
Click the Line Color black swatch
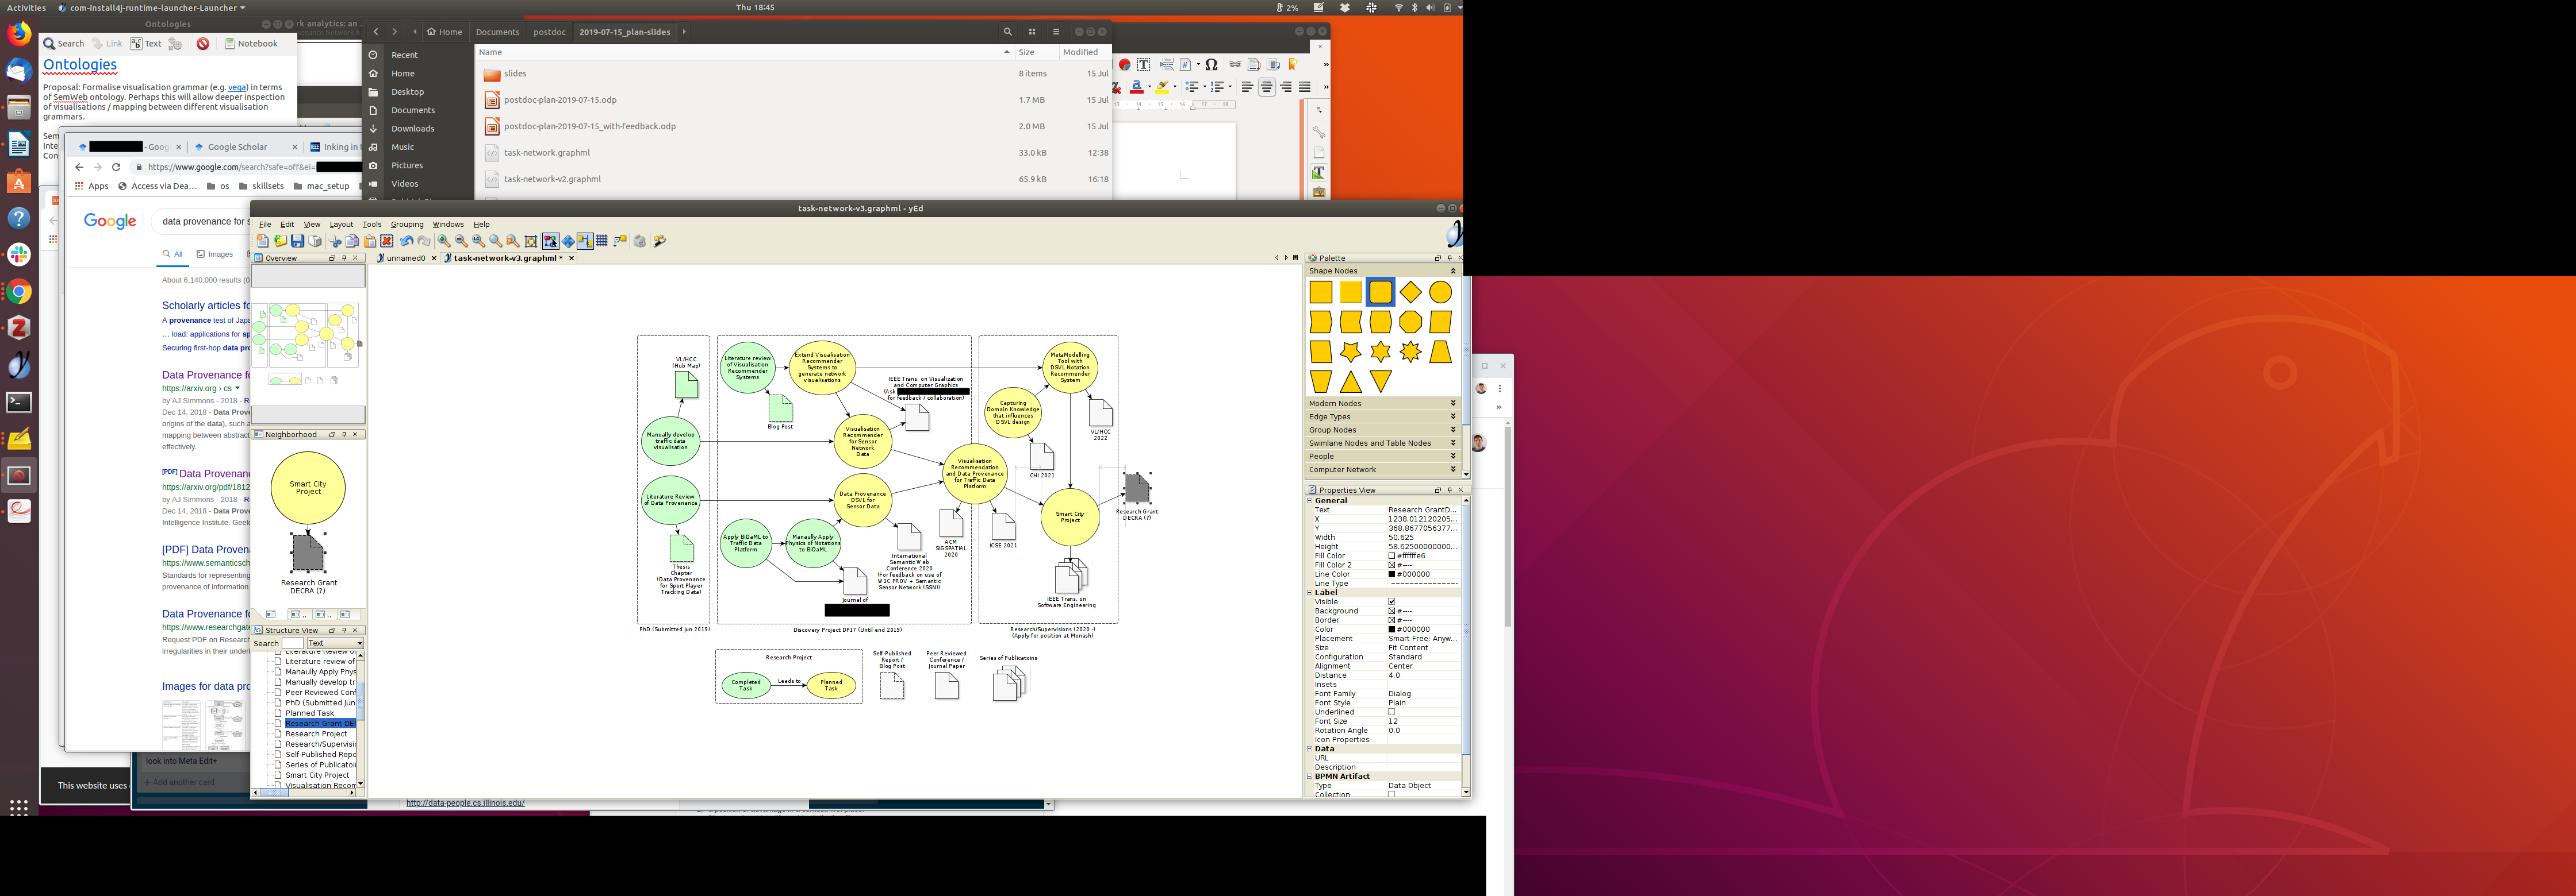[x=1391, y=574]
